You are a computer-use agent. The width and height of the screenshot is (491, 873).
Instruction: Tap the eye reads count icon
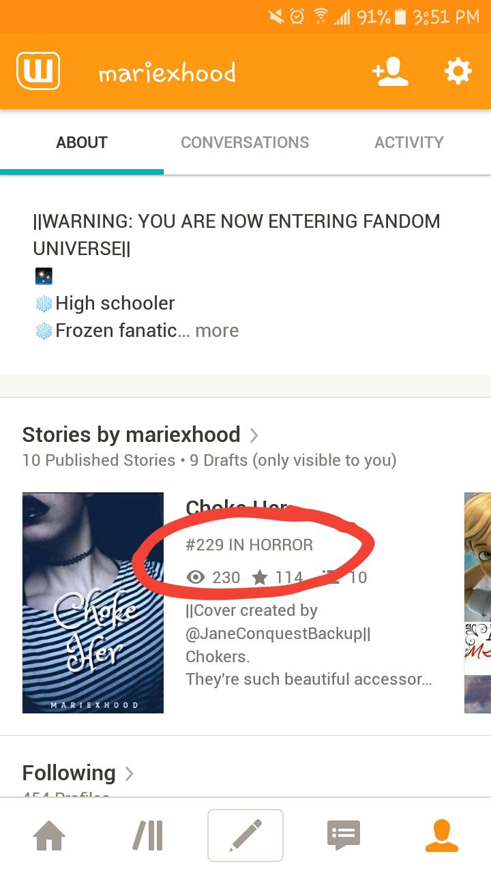(196, 578)
